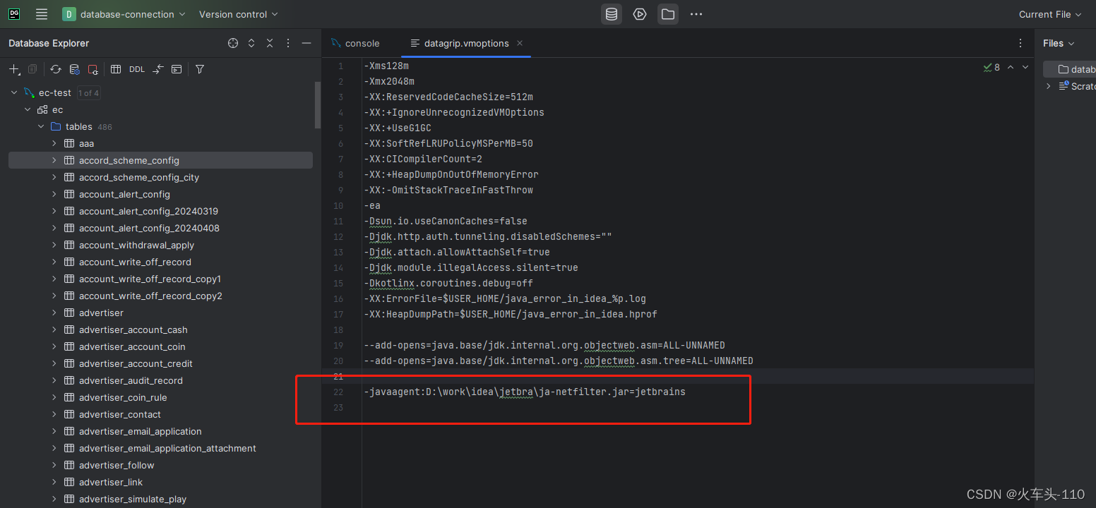Open Database Explorer options kebab menu
Image resolution: width=1096 pixels, height=508 pixels.
(x=288, y=43)
